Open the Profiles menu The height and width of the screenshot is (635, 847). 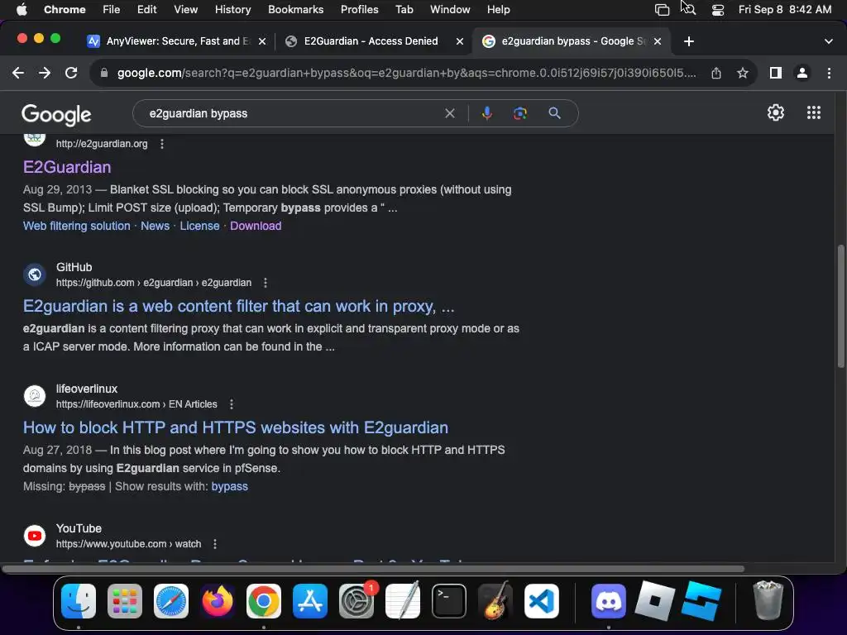[x=359, y=10]
